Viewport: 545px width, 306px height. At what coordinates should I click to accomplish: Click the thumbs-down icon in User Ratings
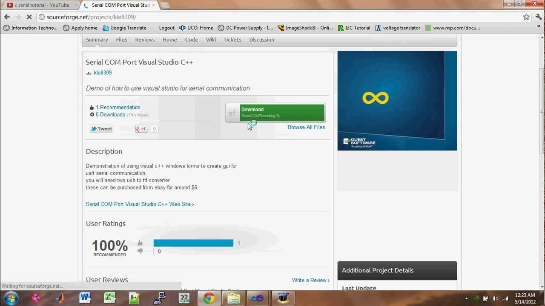click(x=140, y=252)
